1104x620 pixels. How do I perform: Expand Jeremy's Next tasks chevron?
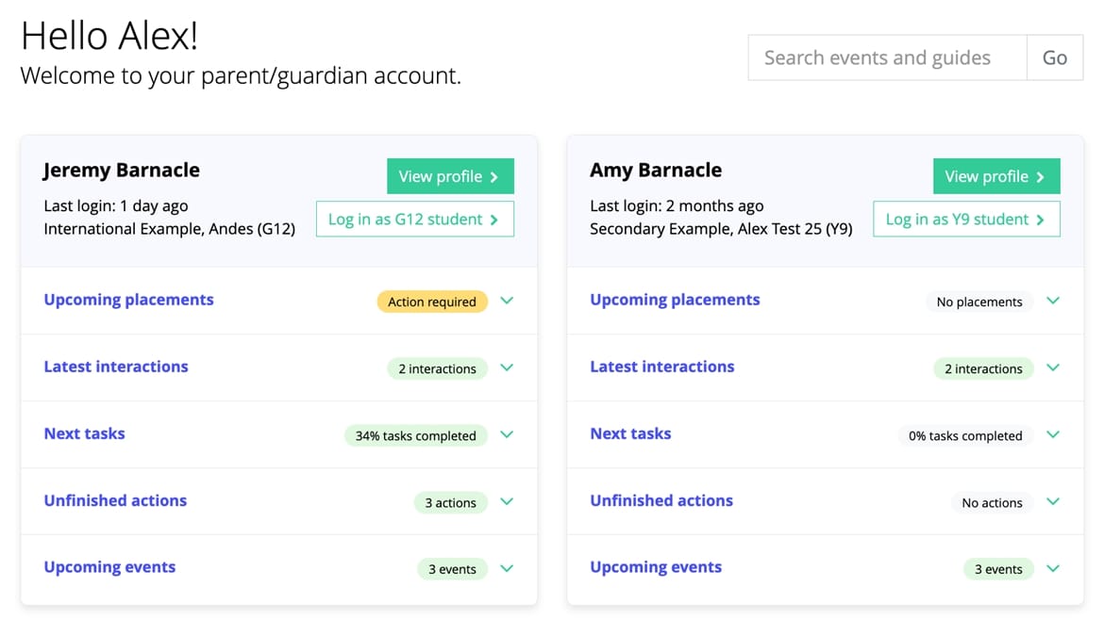(x=507, y=434)
